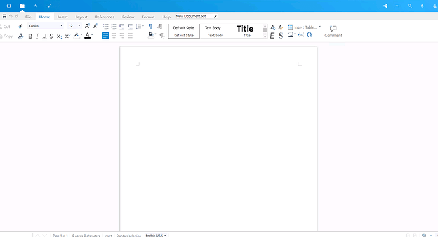The image size is (438, 237).
Task: Open the Nextcloud Files app folder icon
Action: [22, 6]
